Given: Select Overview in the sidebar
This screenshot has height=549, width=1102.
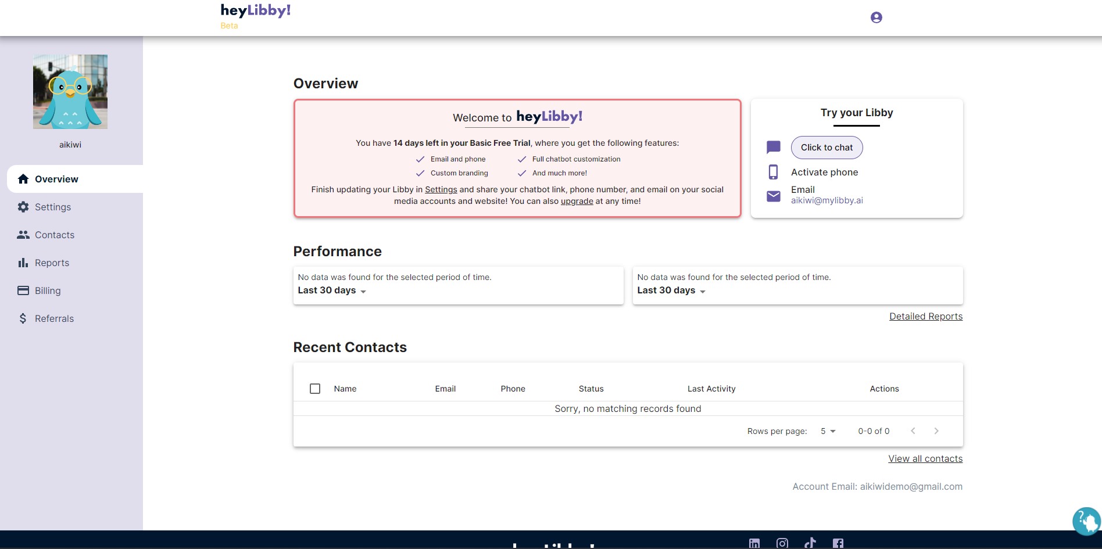Looking at the screenshot, I should coord(75,179).
